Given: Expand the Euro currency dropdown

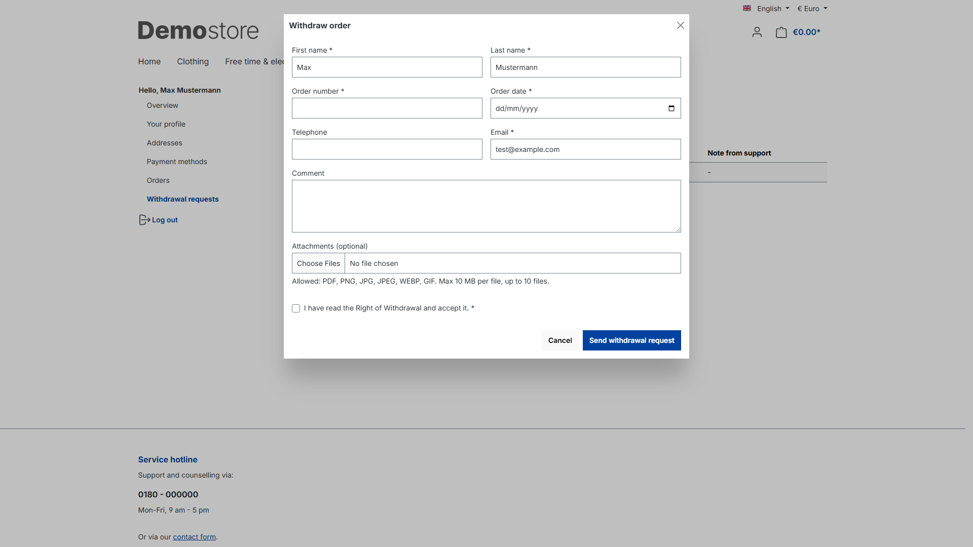Looking at the screenshot, I should click(812, 9).
